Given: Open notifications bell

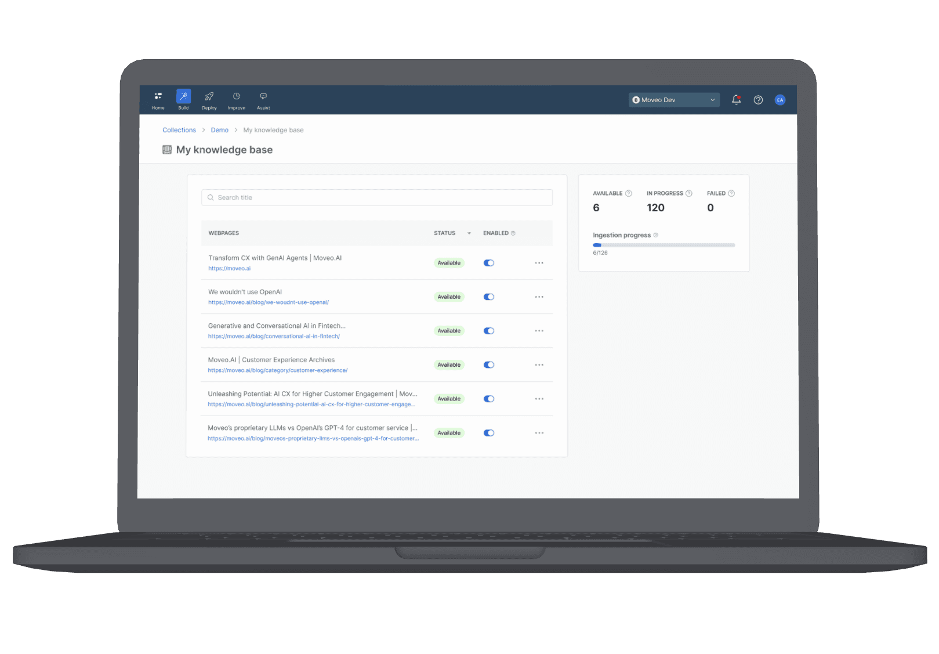Looking at the screenshot, I should pyautogui.click(x=737, y=100).
